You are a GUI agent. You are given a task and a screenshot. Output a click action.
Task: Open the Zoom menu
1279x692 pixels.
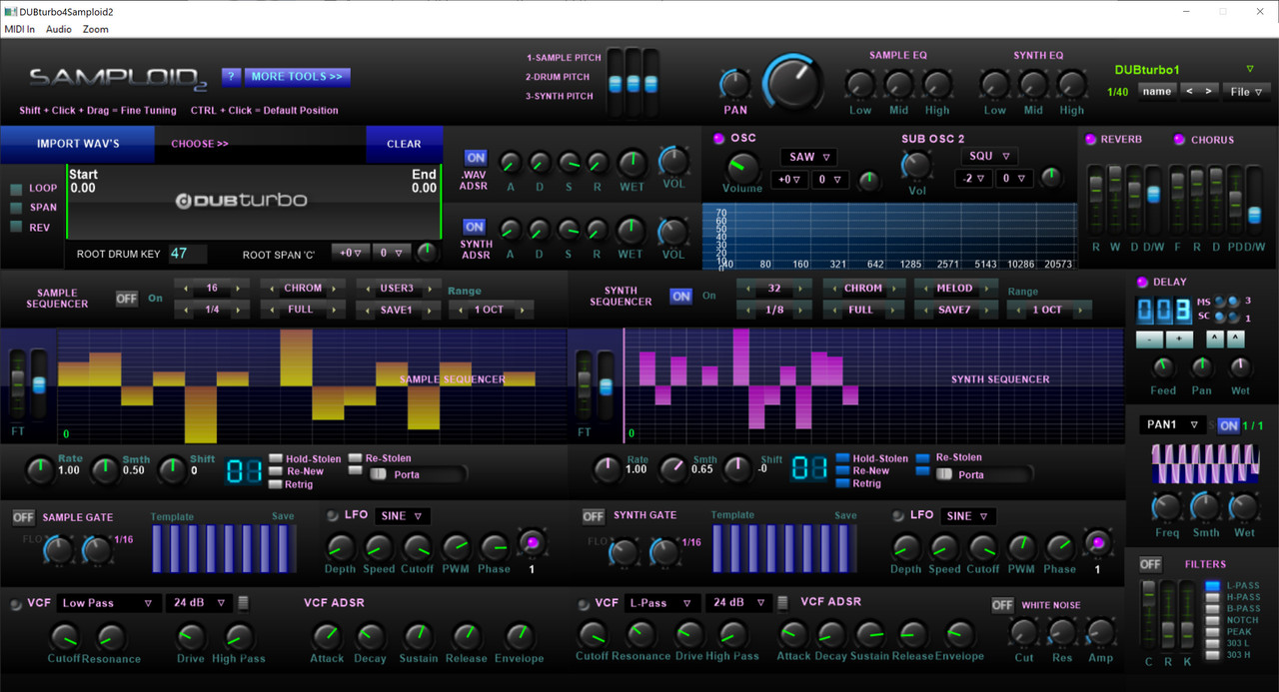(96, 29)
